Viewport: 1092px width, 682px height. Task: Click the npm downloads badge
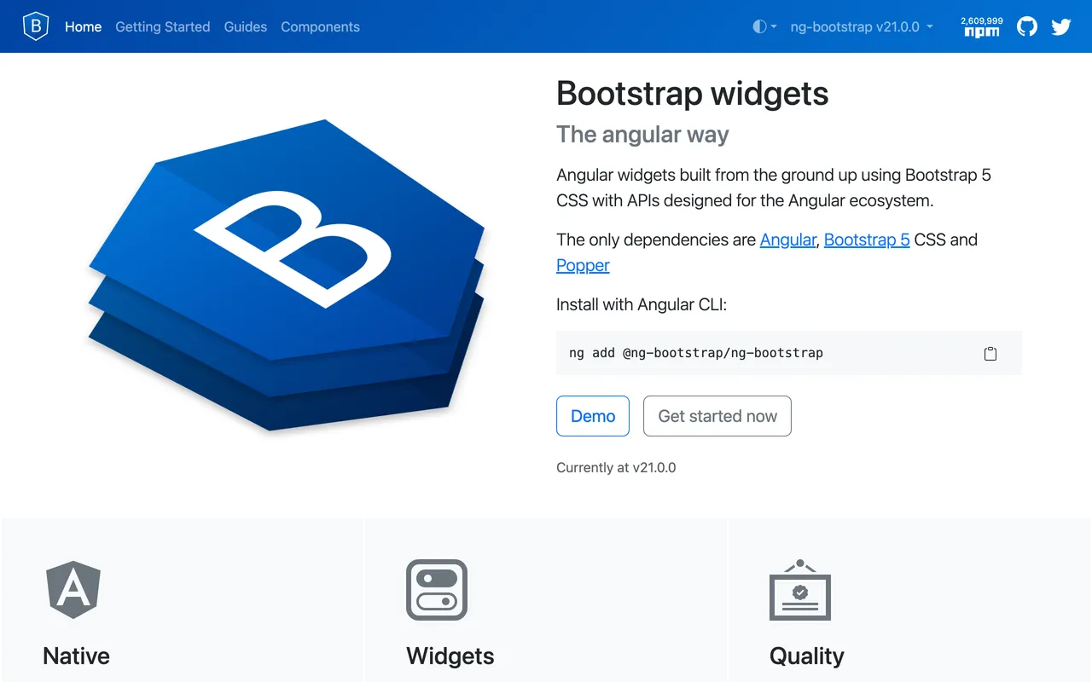pos(982,26)
